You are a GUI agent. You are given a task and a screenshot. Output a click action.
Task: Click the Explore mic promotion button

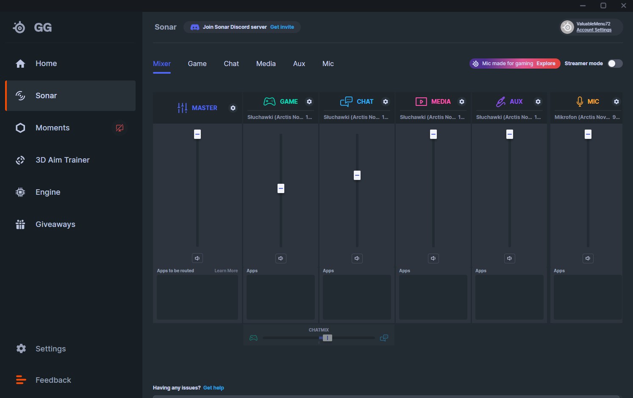[546, 64]
